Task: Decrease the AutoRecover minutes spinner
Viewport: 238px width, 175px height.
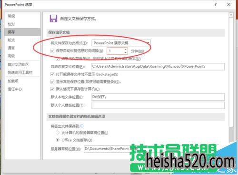Action: pos(126,52)
